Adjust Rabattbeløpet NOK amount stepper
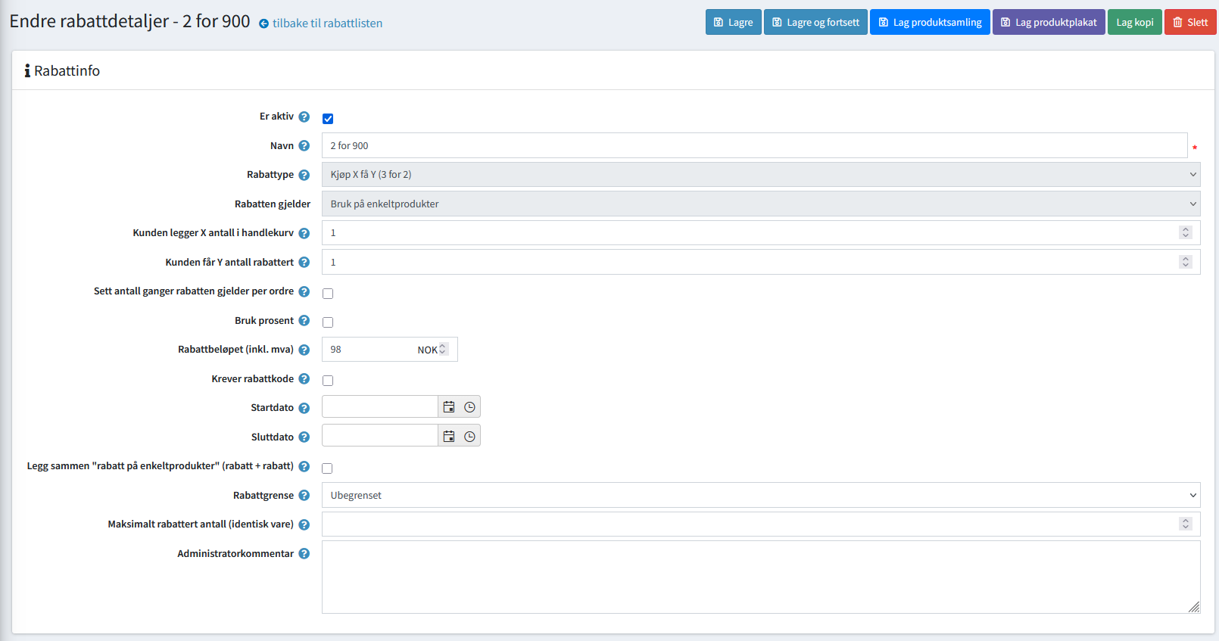Image resolution: width=1219 pixels, height=641 pixels. tap(443, 349)
